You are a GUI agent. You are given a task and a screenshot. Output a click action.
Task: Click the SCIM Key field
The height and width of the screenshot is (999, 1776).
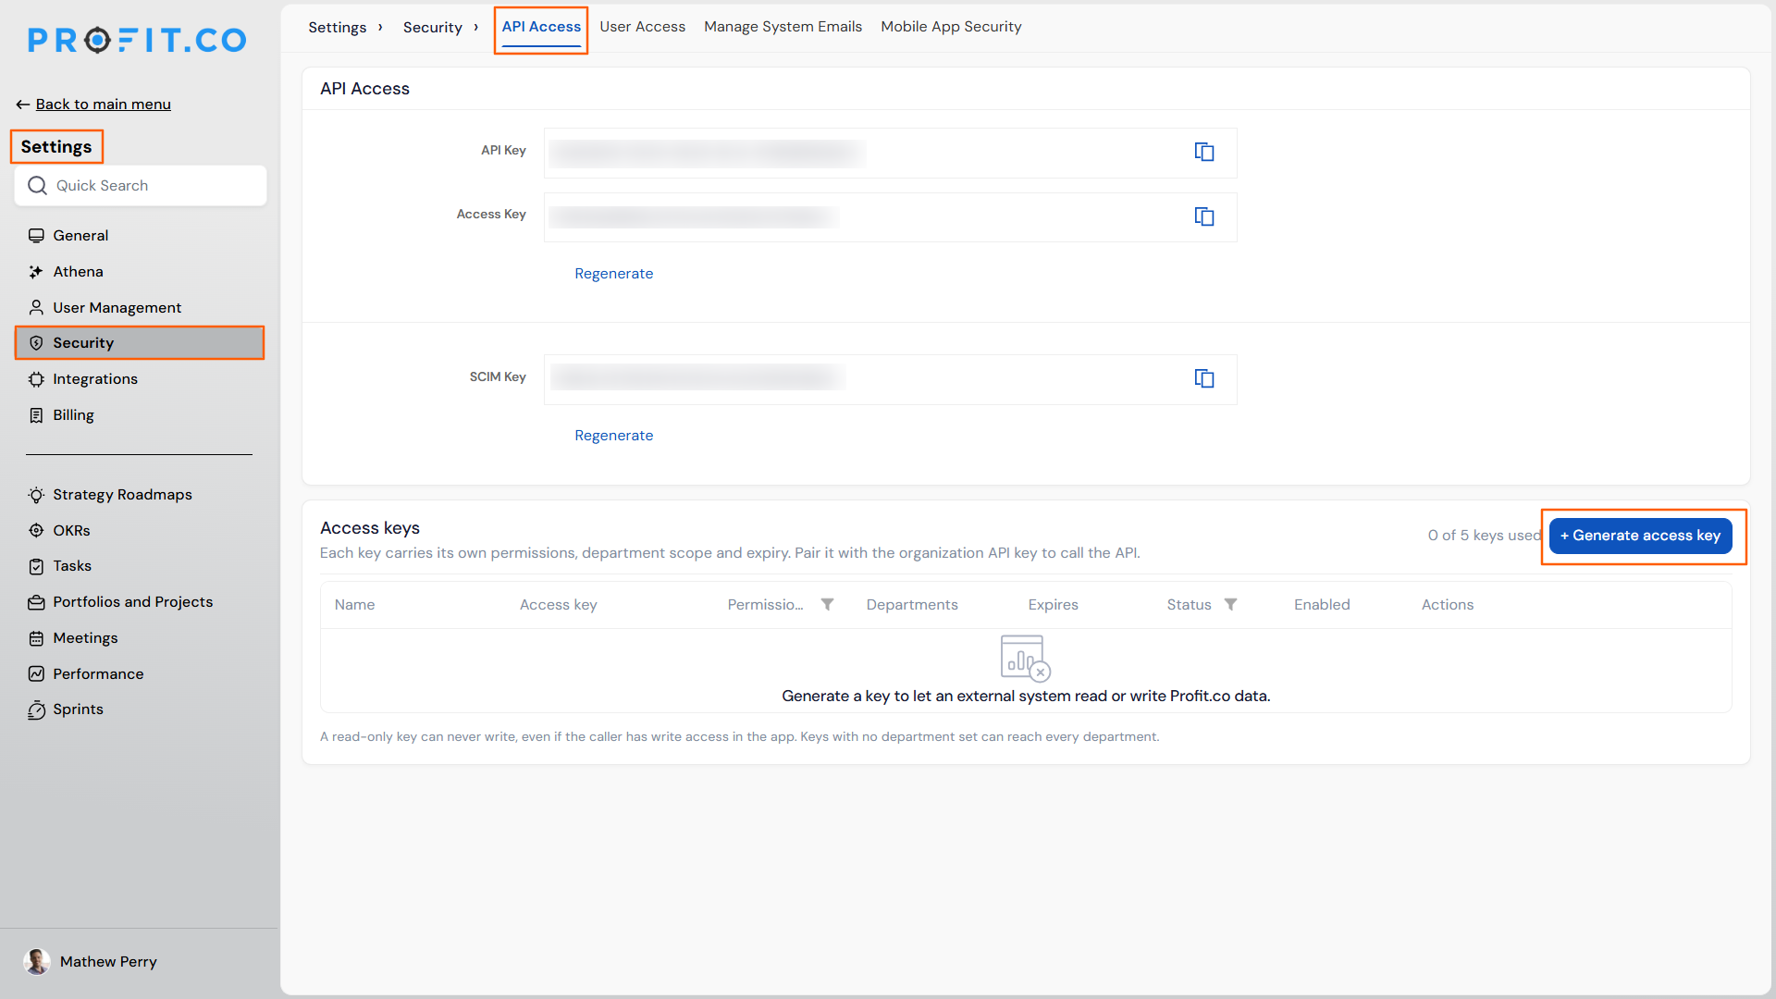pyautogui.click(x=890, y=379)
